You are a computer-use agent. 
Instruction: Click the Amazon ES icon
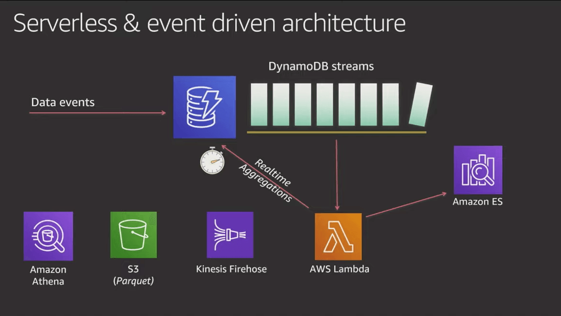pyautogui.click(x=478, y=170)
